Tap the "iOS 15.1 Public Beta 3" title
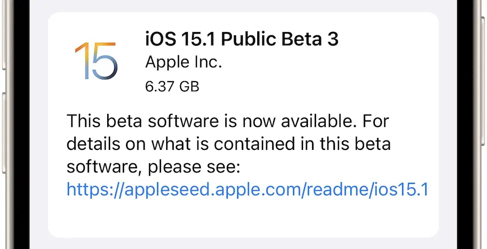This screenshot has height=249, width=487. click(242, 39)
